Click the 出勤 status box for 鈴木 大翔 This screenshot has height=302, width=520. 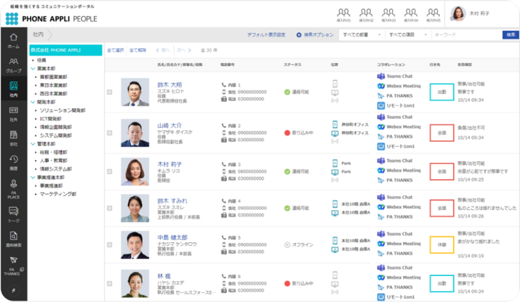[x=441, y=92]
